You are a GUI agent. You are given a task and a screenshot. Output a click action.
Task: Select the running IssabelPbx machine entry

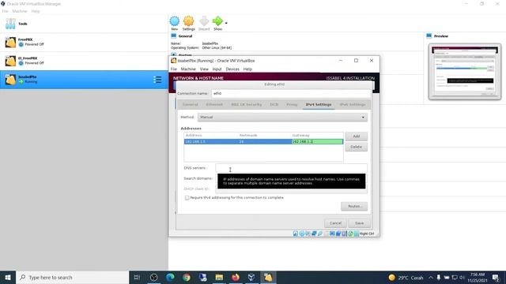[84, 80]
